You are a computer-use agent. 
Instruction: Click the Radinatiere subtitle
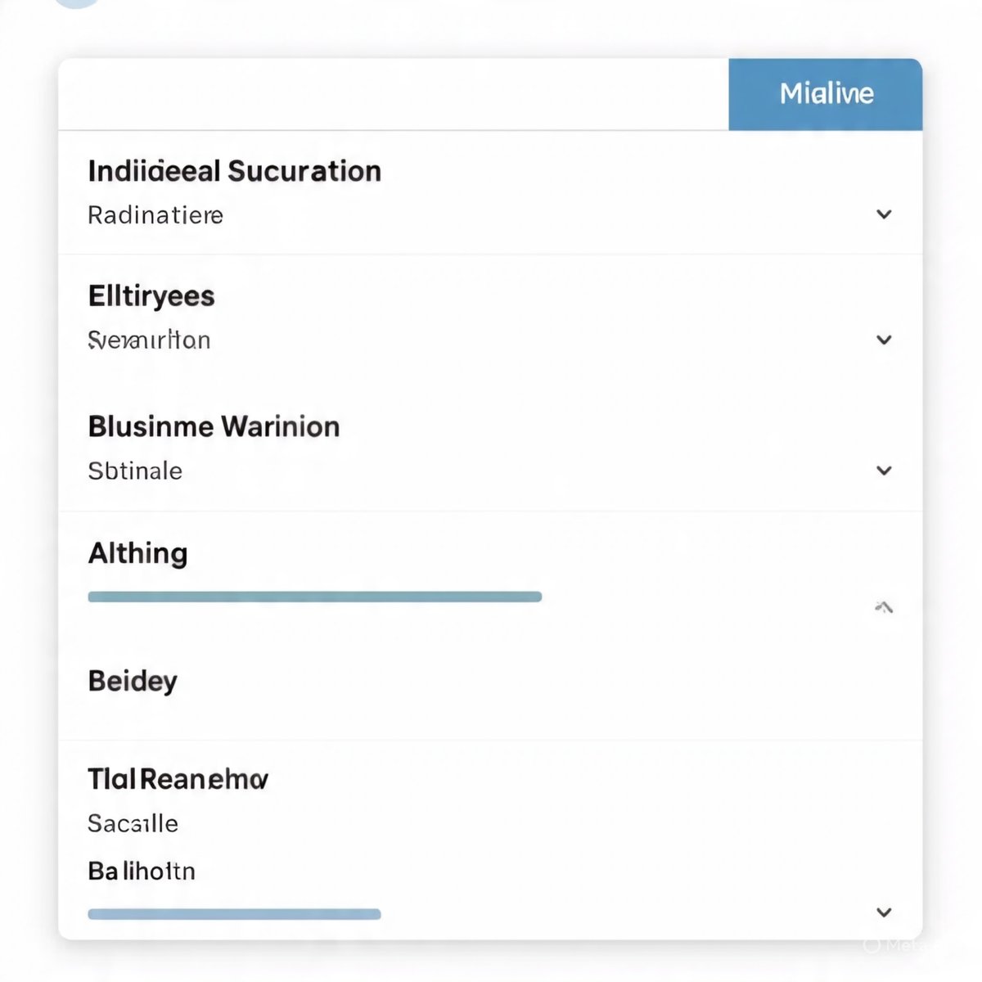point(155,215)
